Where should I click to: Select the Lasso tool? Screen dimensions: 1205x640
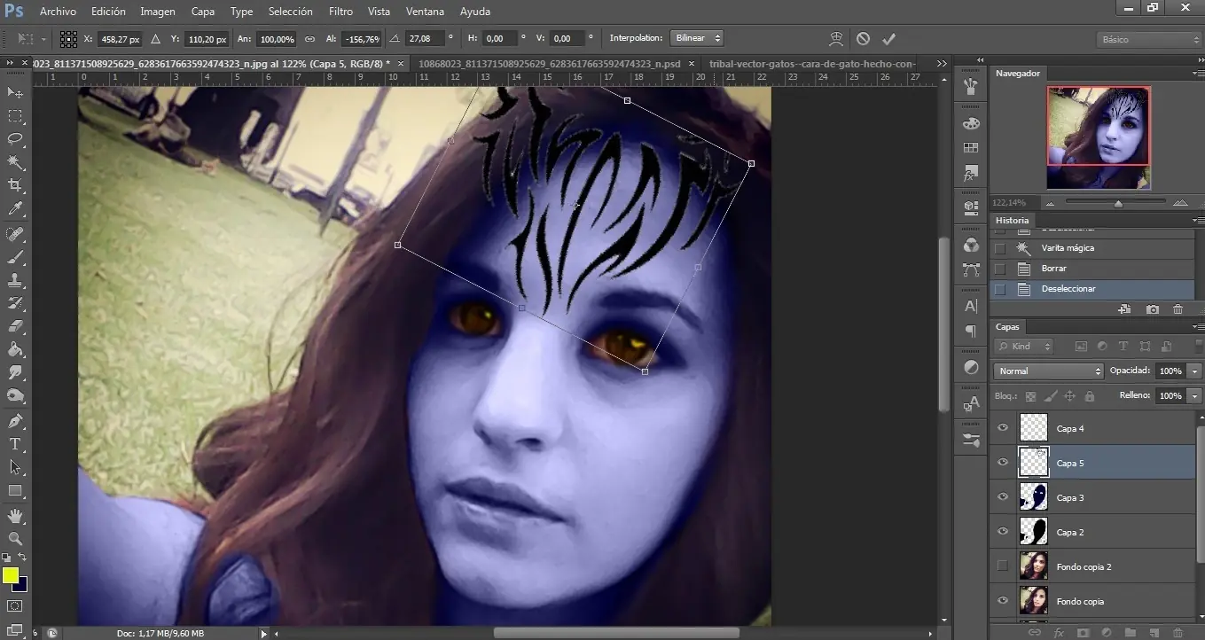15,139
